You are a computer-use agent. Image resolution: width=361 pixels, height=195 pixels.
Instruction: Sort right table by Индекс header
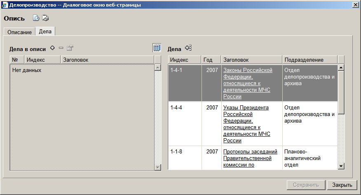pos(184,60)
